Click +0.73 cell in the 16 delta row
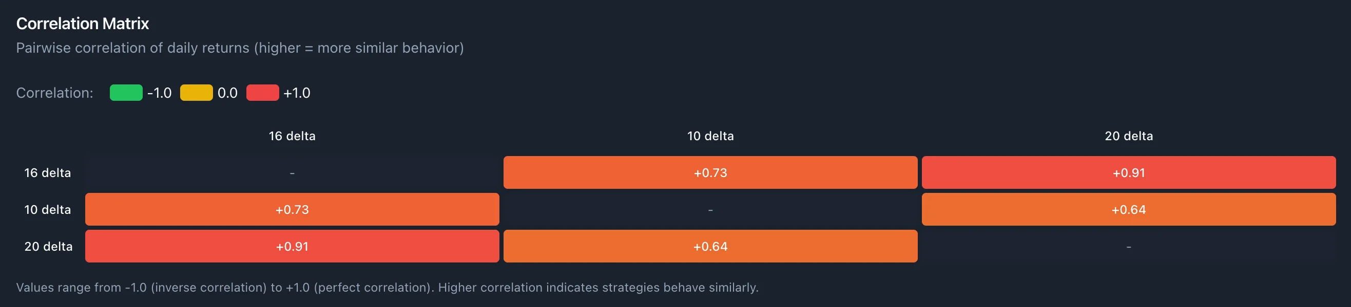The width and height of the screenshot is (1351, 307). point(710,172)
